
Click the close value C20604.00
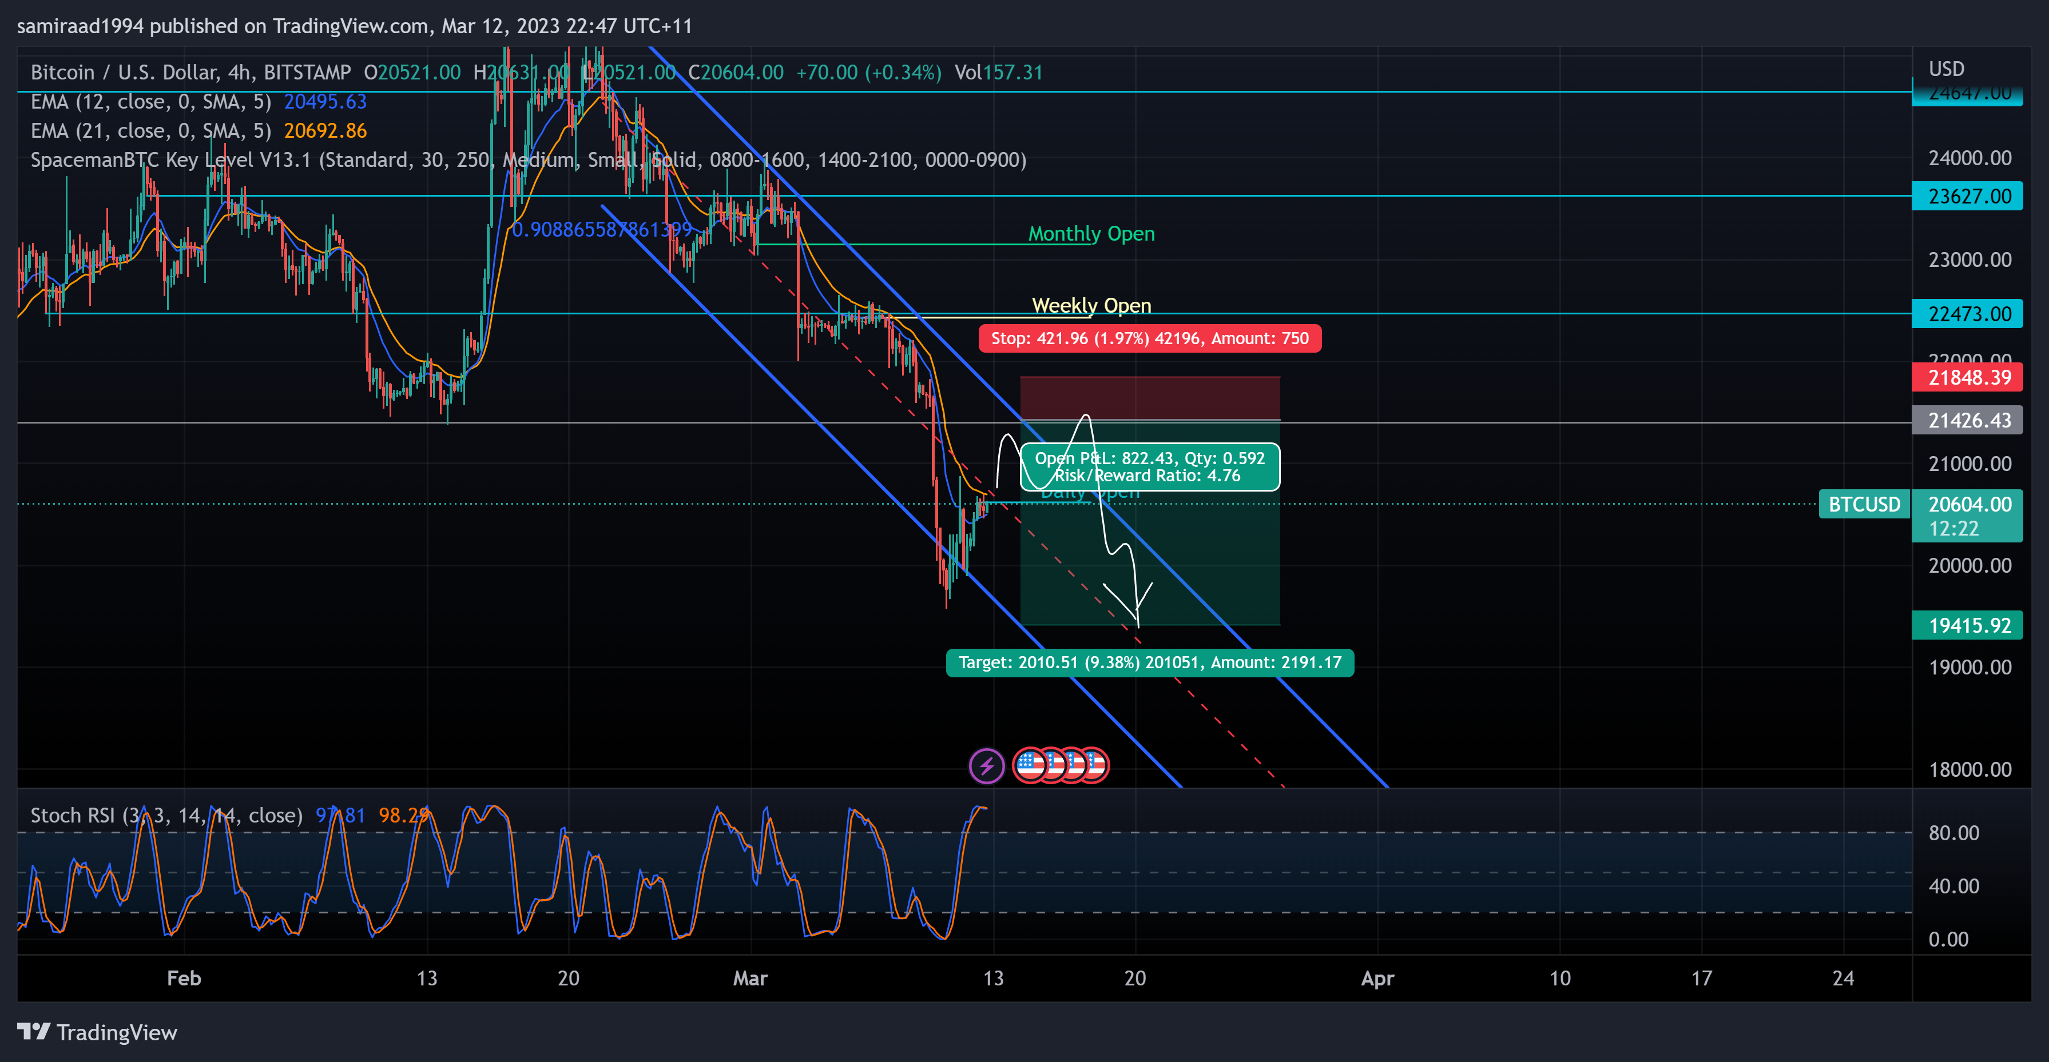pyautogui.click(x=736, y=73)
